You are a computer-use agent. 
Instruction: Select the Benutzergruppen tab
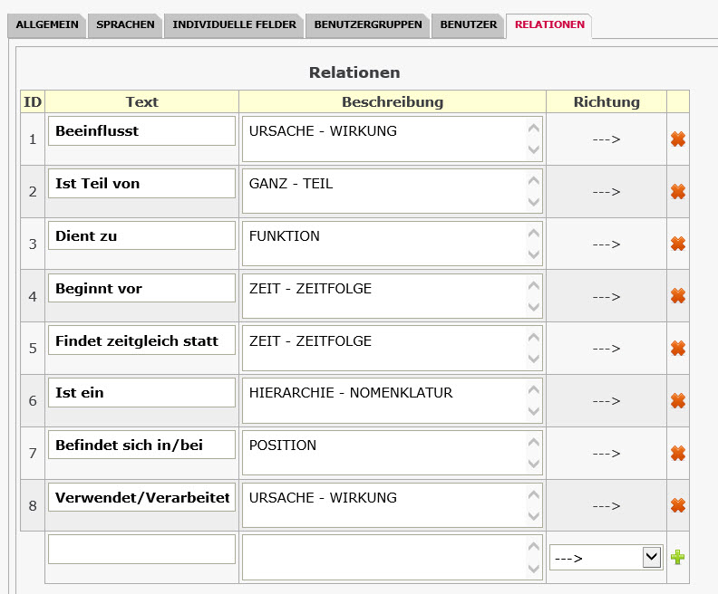(367, 25)
